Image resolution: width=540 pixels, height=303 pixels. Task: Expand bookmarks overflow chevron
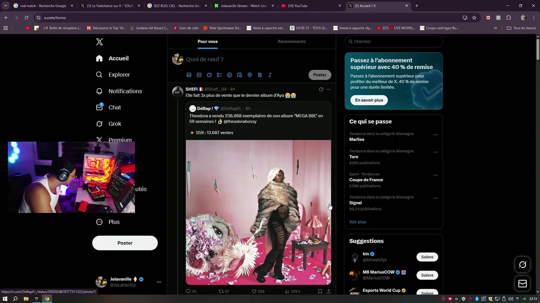coord(495,28)
